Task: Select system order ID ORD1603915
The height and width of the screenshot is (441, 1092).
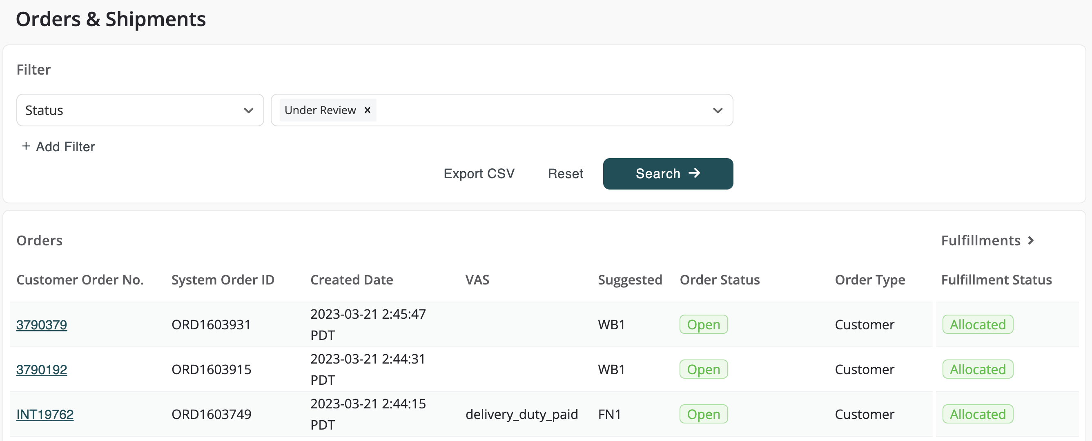Action: pyautogui.click(x=211, y=370)
